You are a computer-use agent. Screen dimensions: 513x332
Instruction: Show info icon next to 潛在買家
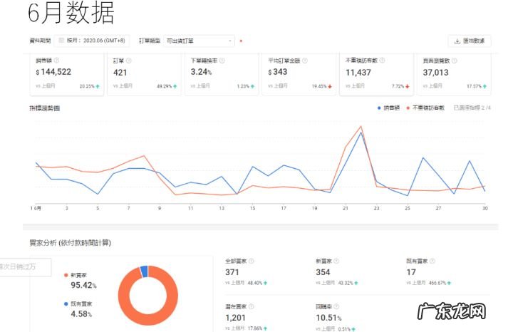coord(252,306)
